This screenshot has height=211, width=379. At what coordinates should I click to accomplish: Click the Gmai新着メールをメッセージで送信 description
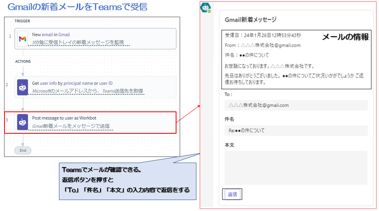pos(71,126)
